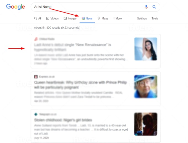This screenshot has width=188, height=143.
Task: Click the red music note source icon
Action: [36, 39]
